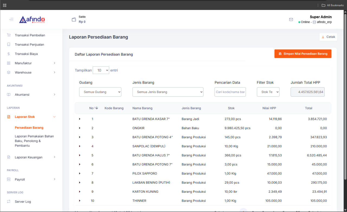Screen dimensions: 347x212
Task: Expand row PILOX SAPPORO details
Action: pos(80,173)
